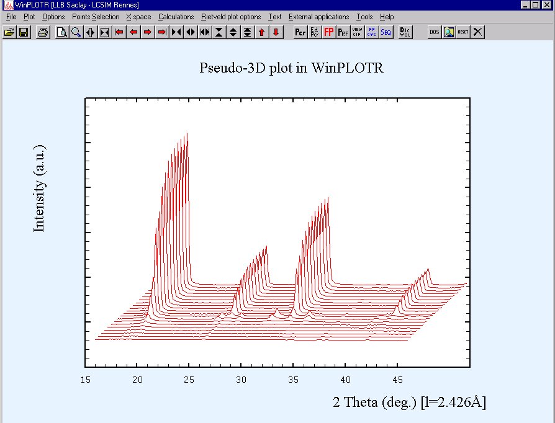Click the PRF plot toolbar icon
This screenshot has height=423, width=555.
(x=343, y=32)
